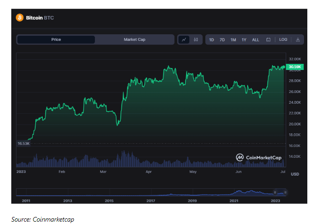Click the Source: Coinmarketcap caption

[43, 219]
